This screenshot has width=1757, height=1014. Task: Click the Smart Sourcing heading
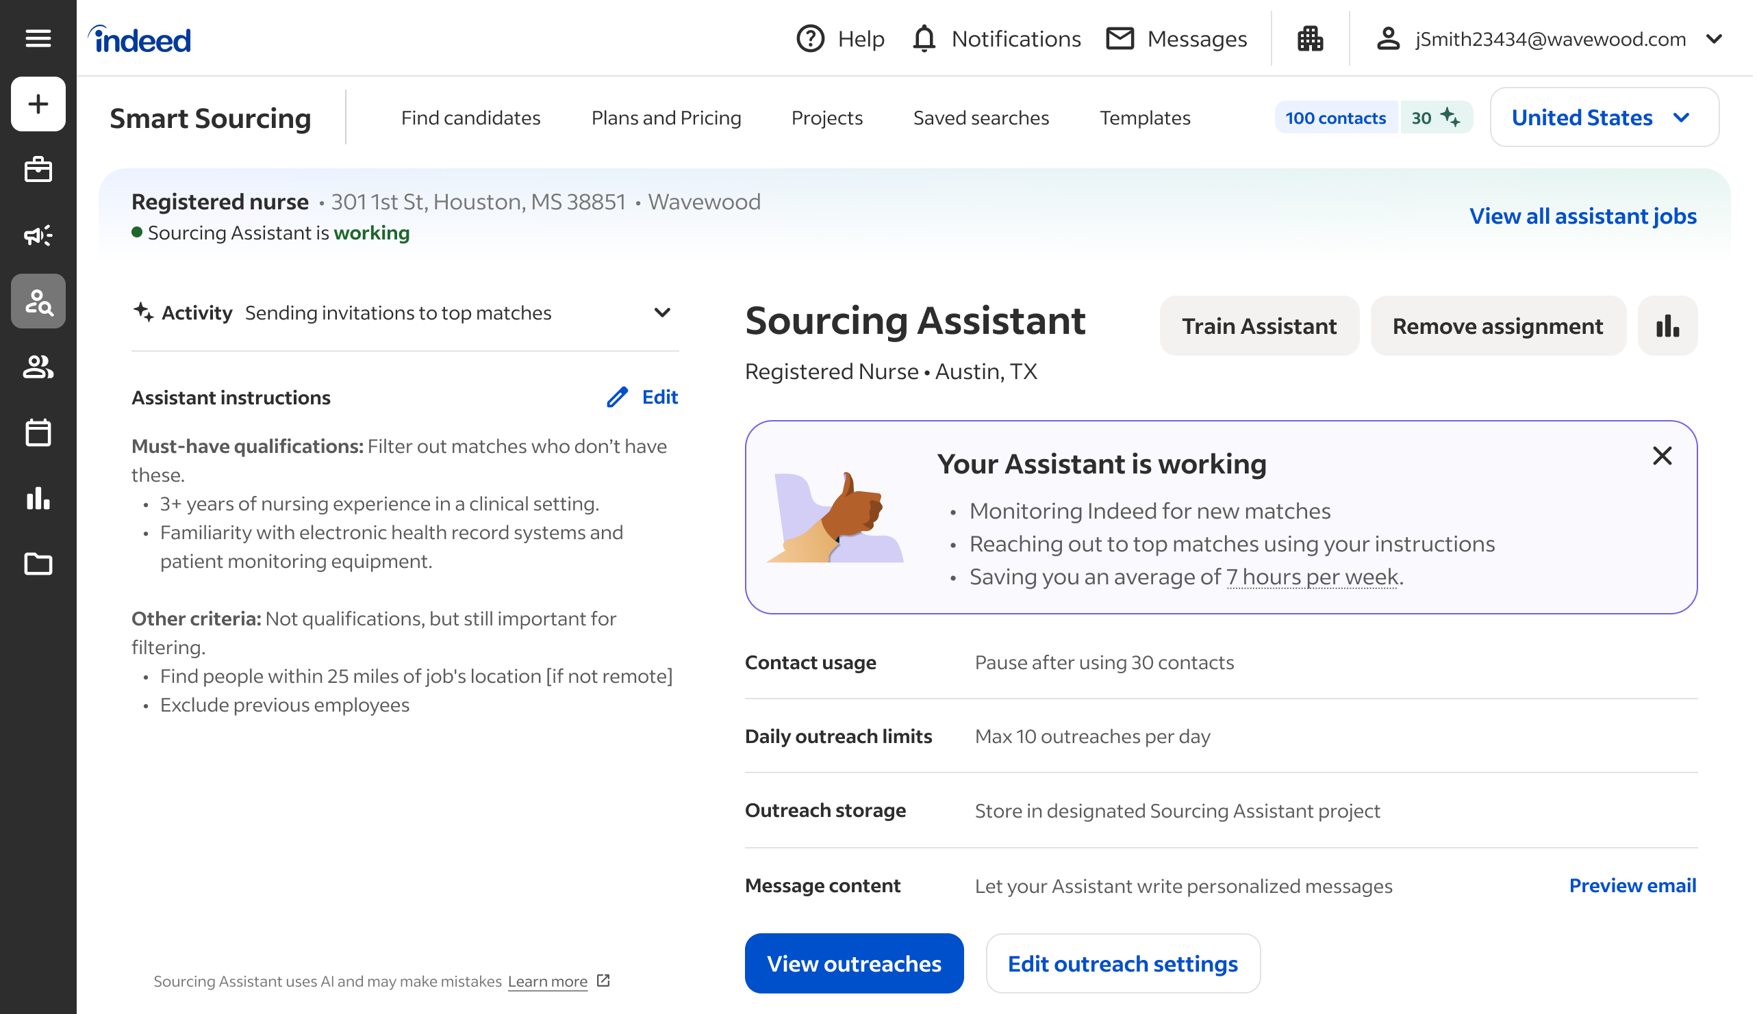click(x=210, y=118)
